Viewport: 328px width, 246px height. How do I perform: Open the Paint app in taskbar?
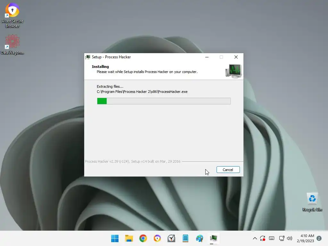(x=200, y=238)
